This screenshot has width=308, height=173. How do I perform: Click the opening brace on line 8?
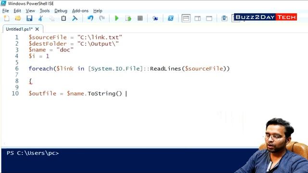tap(30, 81)
